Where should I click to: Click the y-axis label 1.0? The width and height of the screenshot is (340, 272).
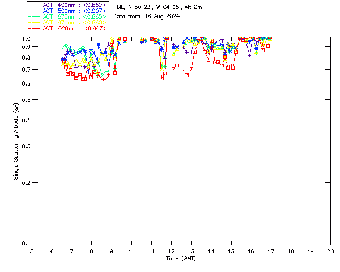(26, 39)
